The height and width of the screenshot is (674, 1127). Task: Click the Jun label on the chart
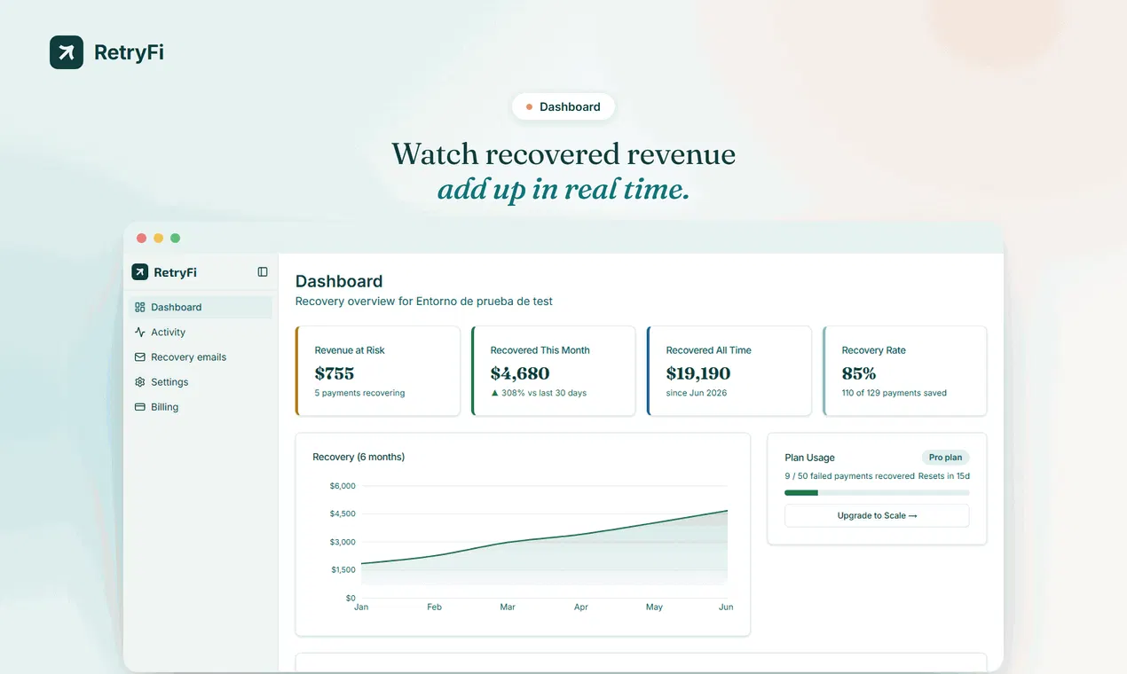pyautogui.click(x=726, y=607)
